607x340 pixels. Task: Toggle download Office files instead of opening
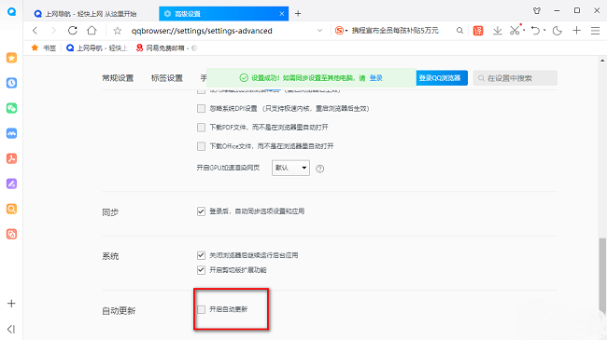pyautogui.click(x=201, y=146)
